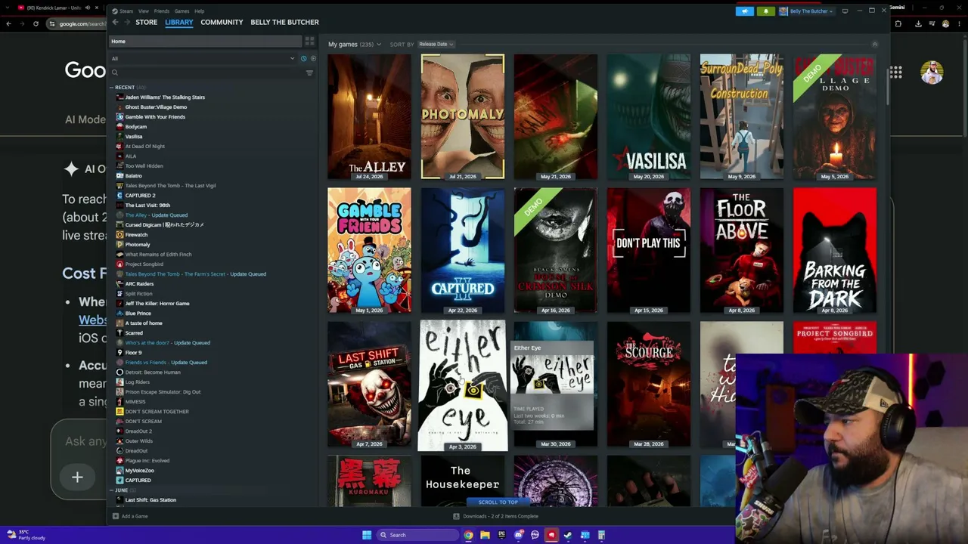The width and height of the screenshot is (968, 544).
Task: Open Downloads status at the bottom of Steam
Action: pos(496,517)
